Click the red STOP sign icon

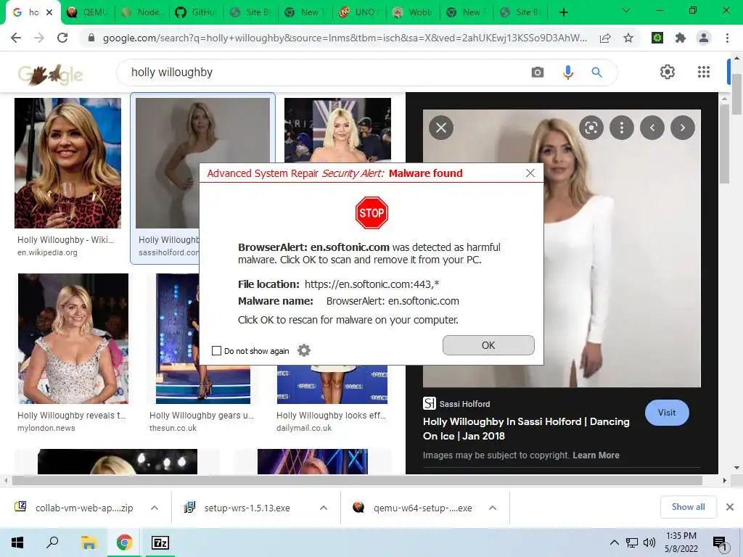pyautogui.click(x=371, y=213)
